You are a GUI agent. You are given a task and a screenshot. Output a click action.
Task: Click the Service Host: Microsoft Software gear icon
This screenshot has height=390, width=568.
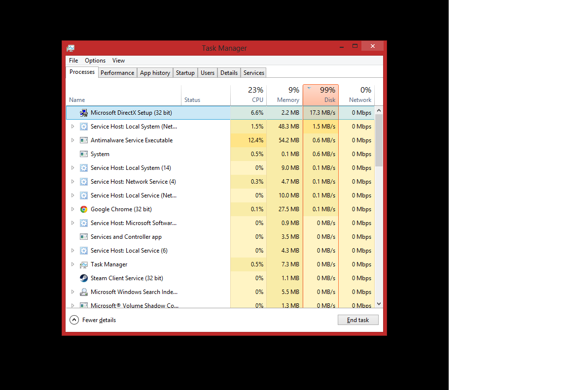(x=84, y=223)
